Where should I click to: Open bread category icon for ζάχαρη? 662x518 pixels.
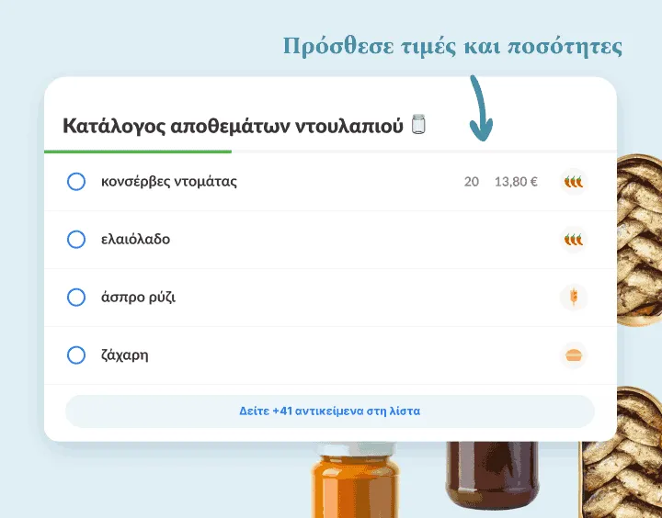[574, 355]
